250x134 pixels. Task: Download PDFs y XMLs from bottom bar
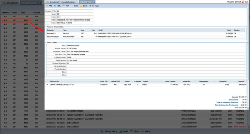point(109,132)
